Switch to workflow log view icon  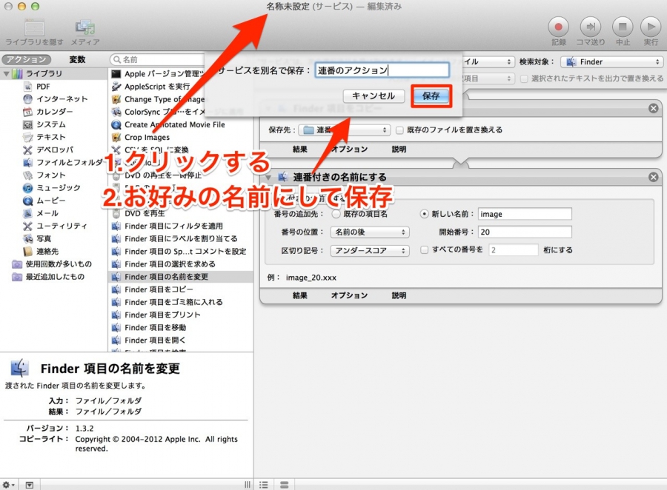pyautogui.click(x=284, y=485)
